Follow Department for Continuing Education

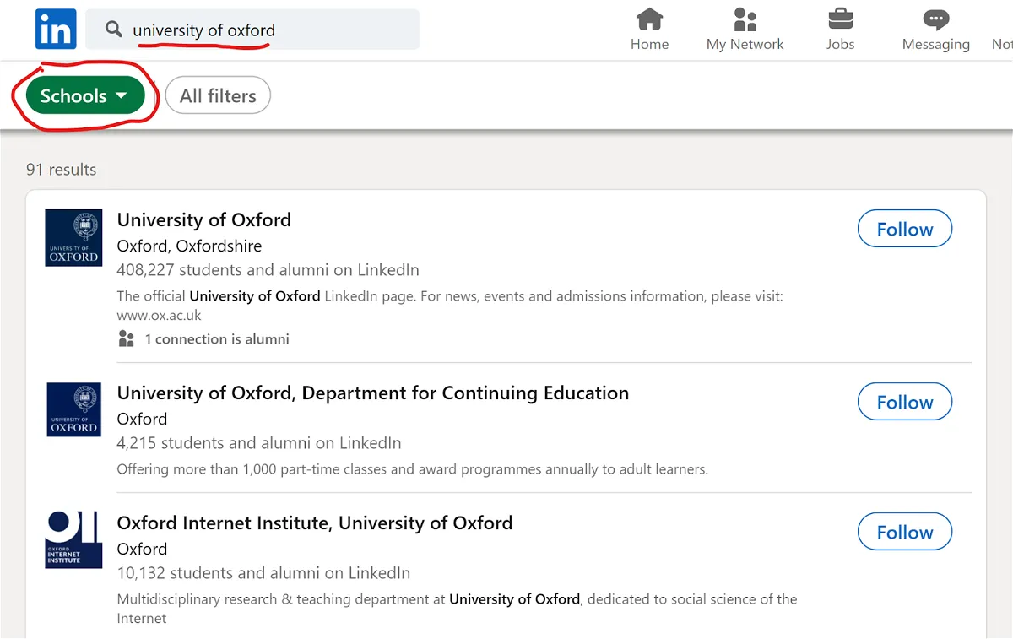pyautogui.click(x=905, y=402)
